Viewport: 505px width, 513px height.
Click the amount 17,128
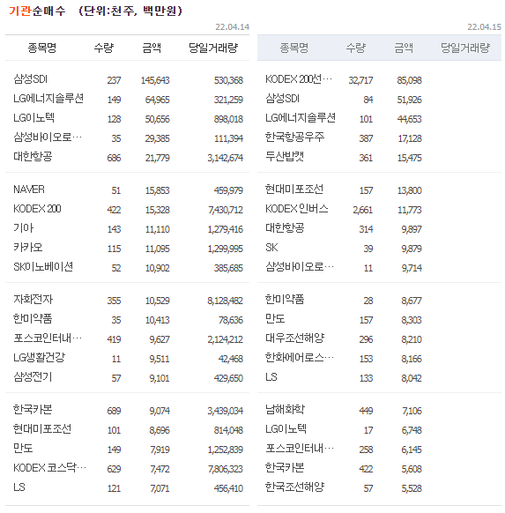point(410,138)
